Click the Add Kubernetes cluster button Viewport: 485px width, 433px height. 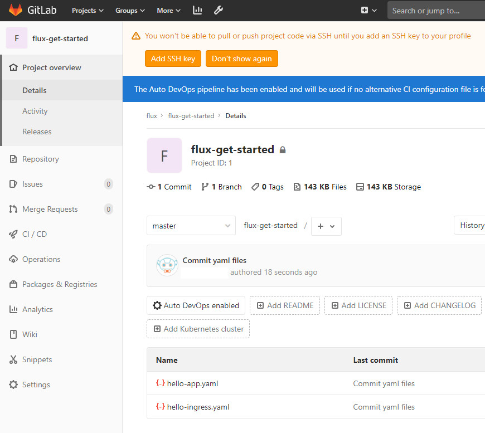tap(198, 329)
